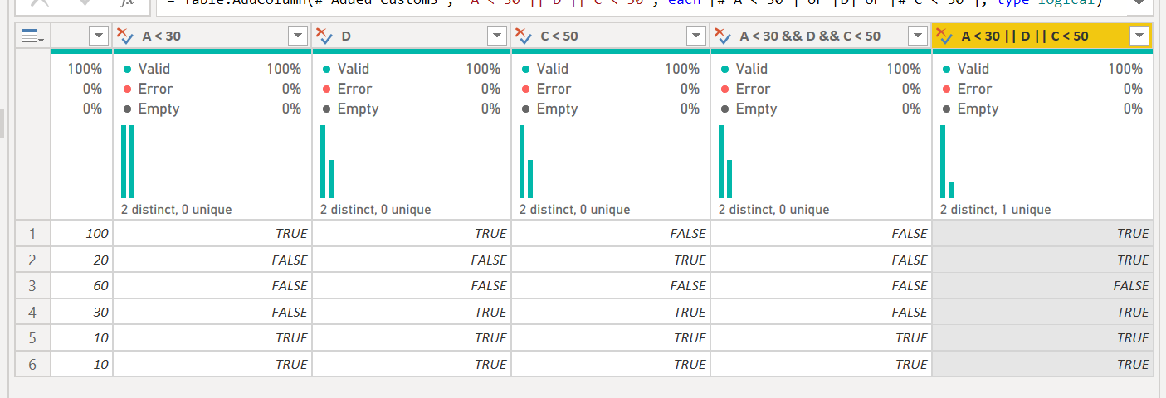Click the distribution chart of column A < 30

click(x=128, y=162)
